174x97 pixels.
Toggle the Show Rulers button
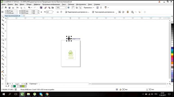[73, 8]
